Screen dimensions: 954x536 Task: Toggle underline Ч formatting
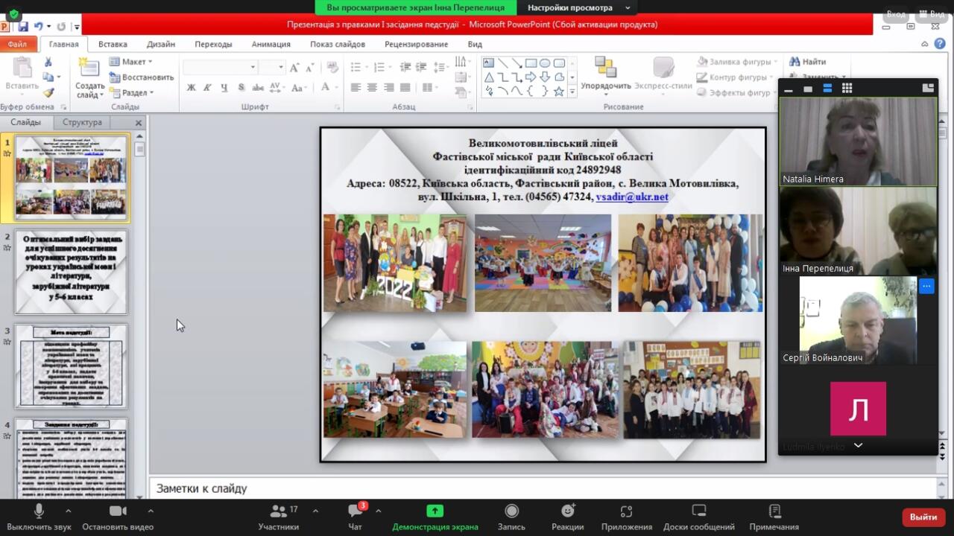click(x=224, y=87)
